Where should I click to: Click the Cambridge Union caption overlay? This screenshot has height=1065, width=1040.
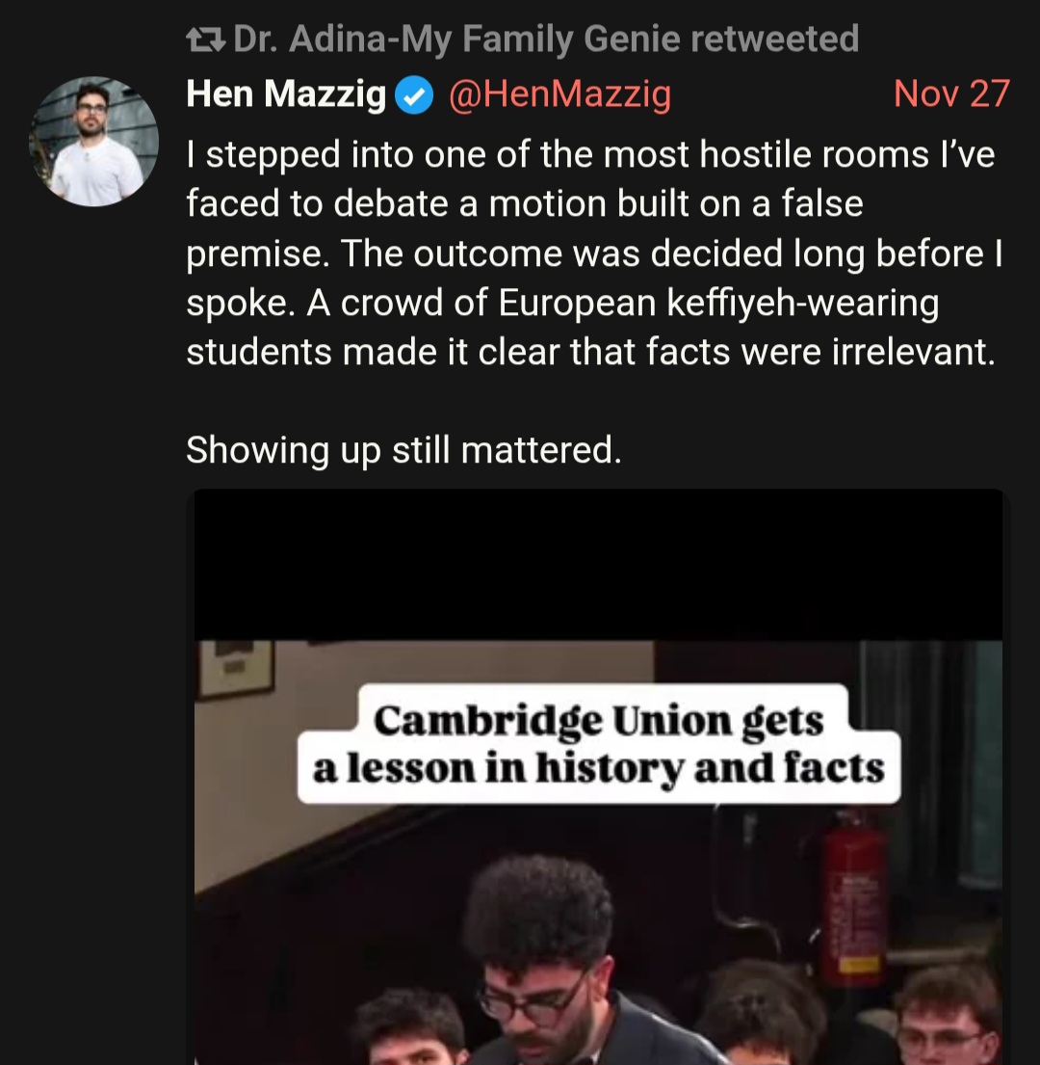tap(599, 744)
